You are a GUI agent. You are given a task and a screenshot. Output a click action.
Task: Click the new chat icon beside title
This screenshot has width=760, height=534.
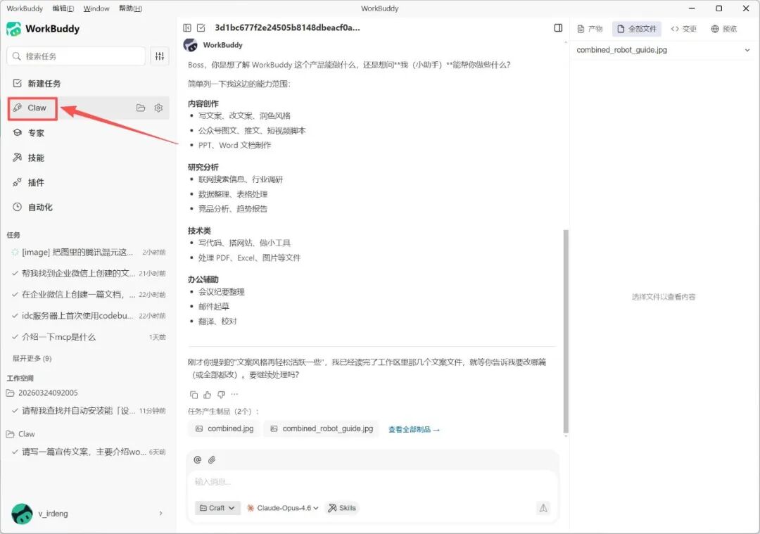(x=201, y=28)
